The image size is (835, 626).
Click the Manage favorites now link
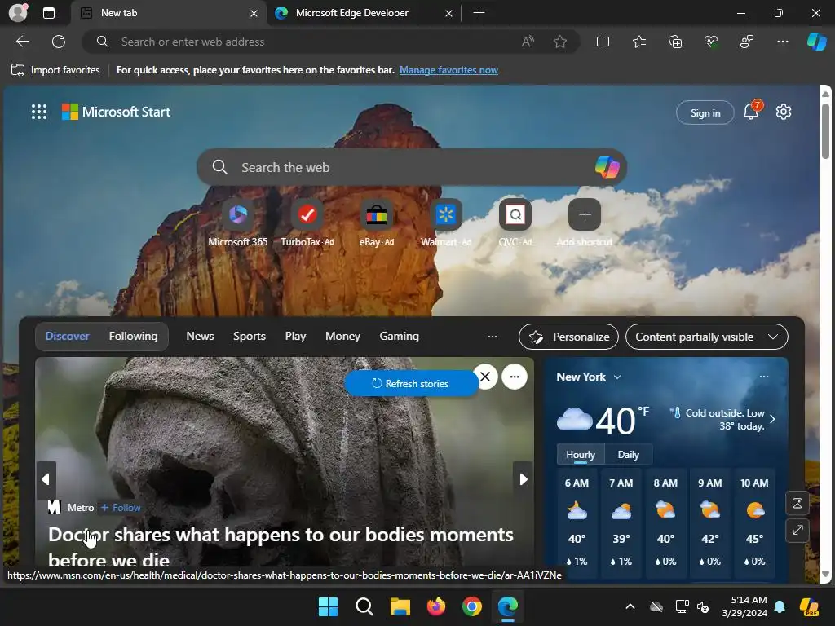(449, 70)
